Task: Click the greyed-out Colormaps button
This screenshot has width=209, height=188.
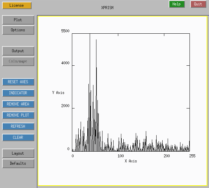Action: coord(18,61)
